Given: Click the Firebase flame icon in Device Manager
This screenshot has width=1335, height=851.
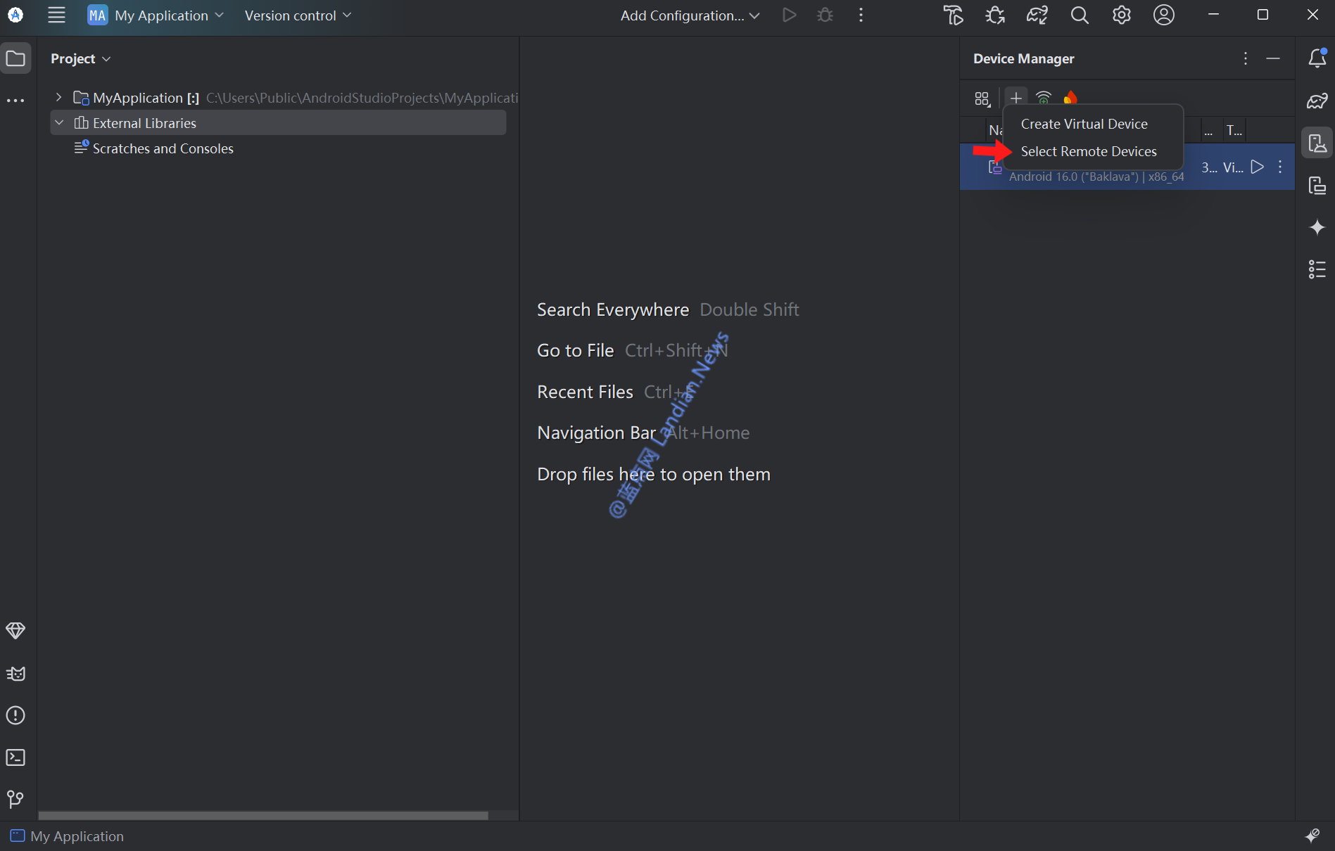Looking at the screenshot, I should (1070, 98).
